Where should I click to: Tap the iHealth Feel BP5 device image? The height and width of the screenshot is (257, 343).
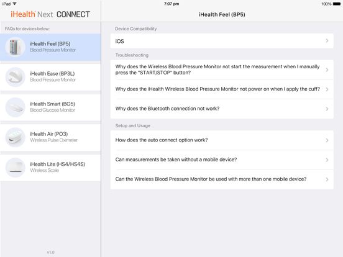pos(15,47)
